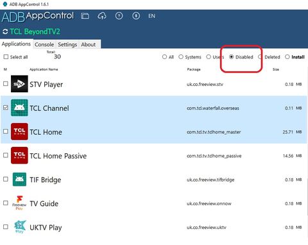This screenshot has width=308, height=245.
Task: Select the TIF Bridge app name
Action: 46,180
